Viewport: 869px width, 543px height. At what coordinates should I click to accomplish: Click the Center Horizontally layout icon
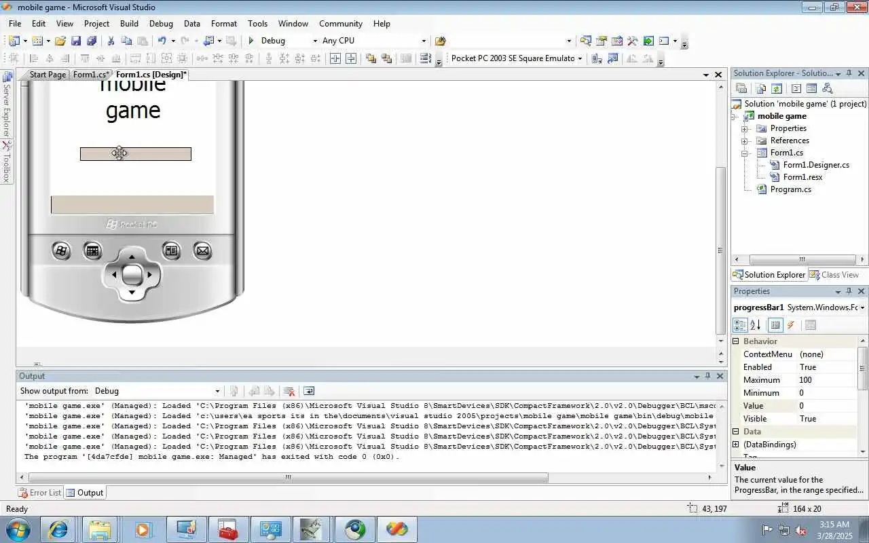[x=335, y=58]
